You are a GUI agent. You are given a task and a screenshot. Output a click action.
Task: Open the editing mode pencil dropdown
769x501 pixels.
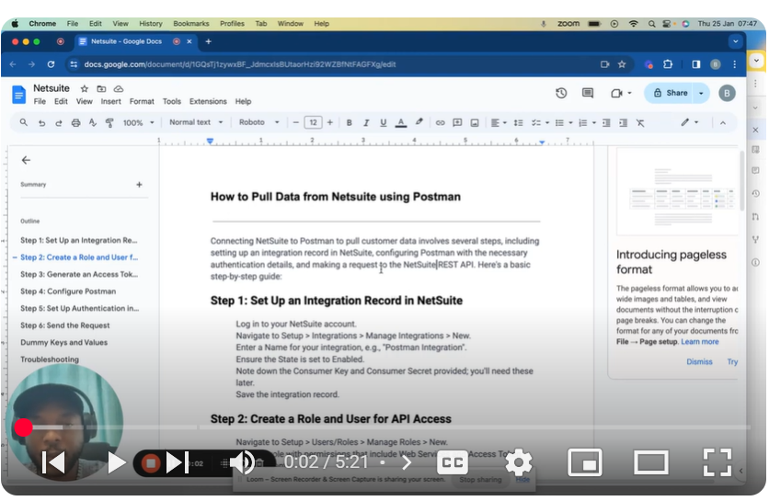[x=689, y=122]
